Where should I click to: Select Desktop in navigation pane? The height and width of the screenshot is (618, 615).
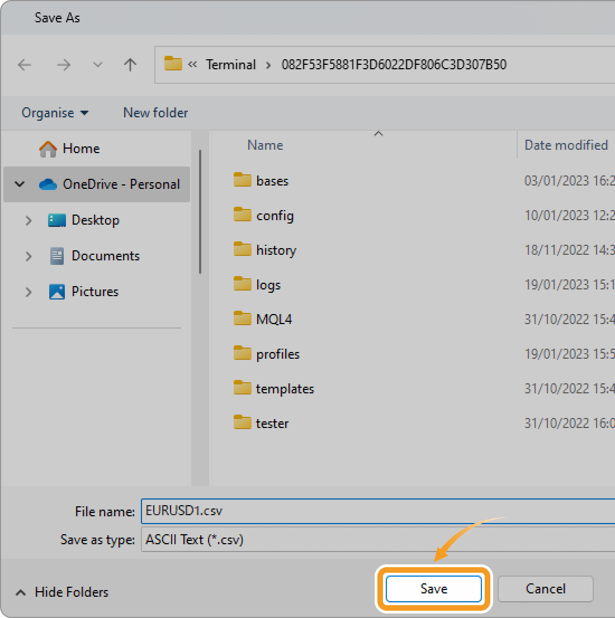click(96, 220)
